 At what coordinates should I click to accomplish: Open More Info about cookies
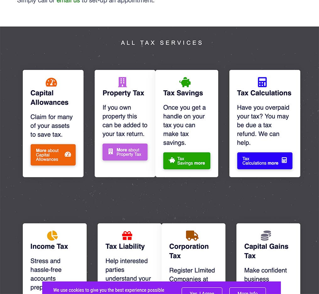click(x=247, y=292)
